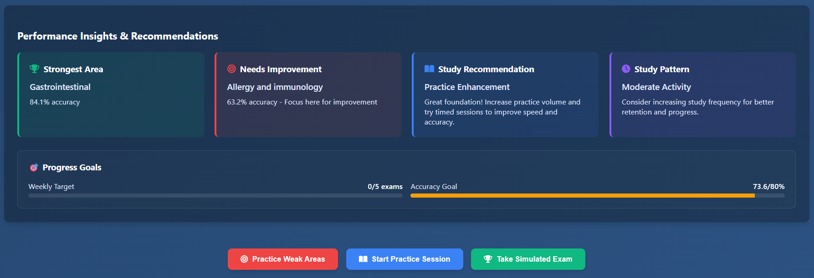Viewport: 814px width, 278px height.
Task: Take a simulated exam
Action: pos(527,259)
